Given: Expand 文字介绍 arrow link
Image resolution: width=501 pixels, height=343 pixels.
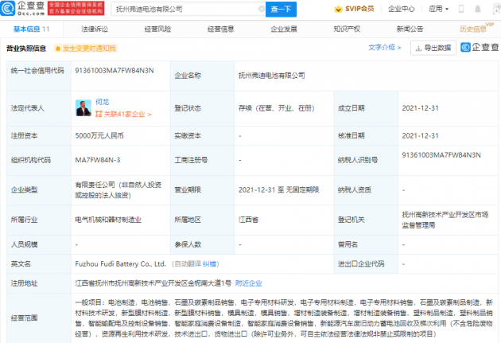Looking at the screenshot, I should 384,48.
